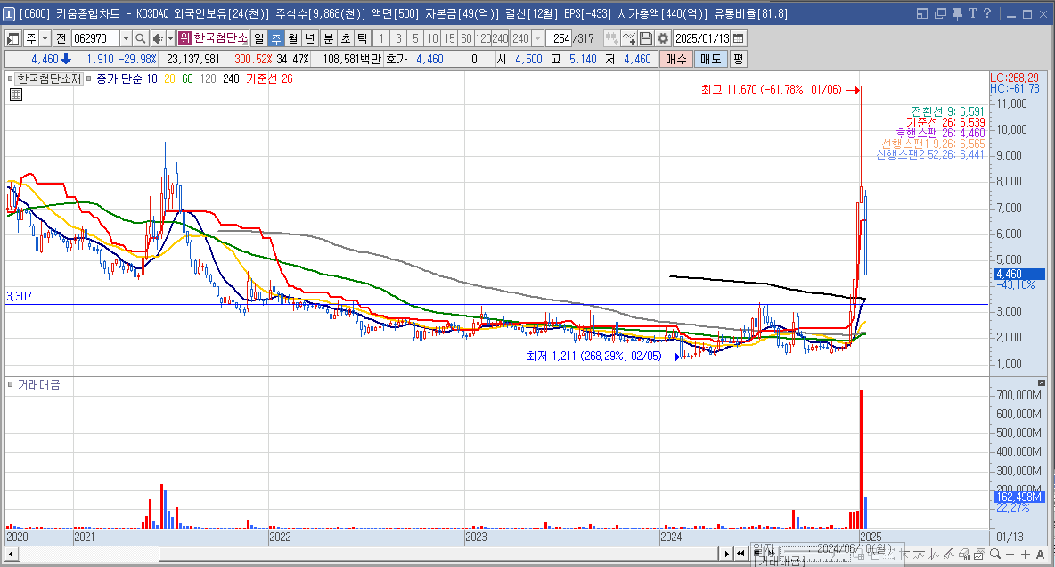
Task: Click the 매도 sell button
Action: pyautogui.click(x=710, y=59)
